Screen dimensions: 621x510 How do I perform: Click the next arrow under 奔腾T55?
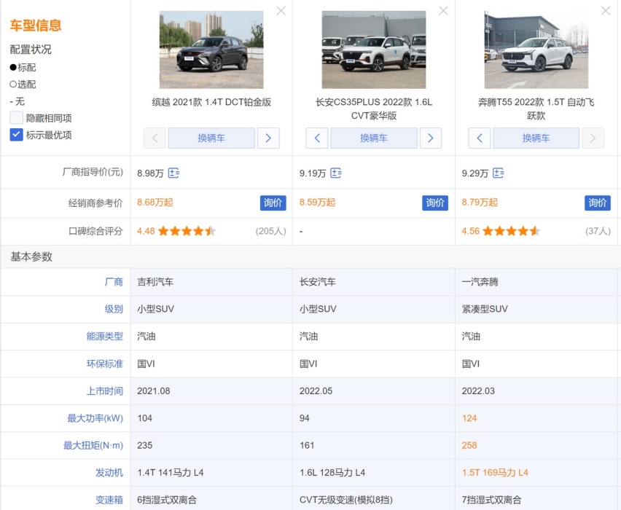(593, 138)
